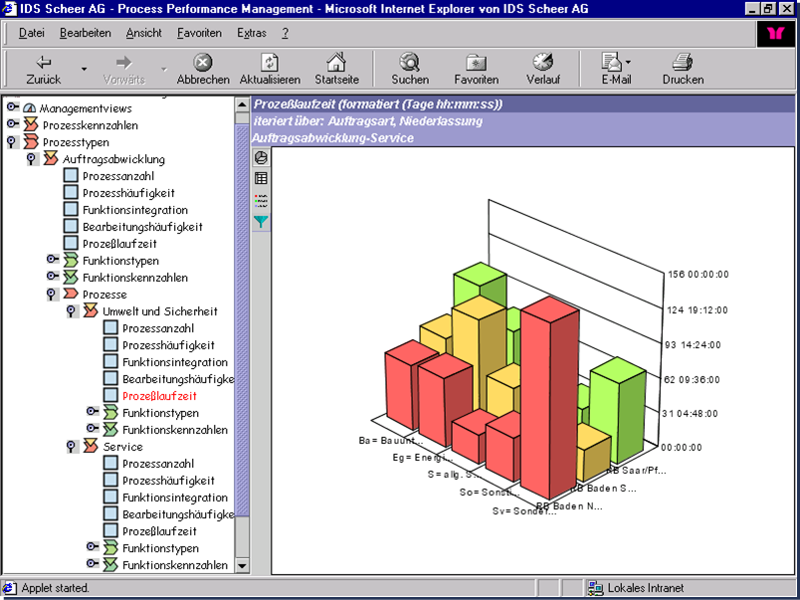Open the Datei menu
Screen dimensions: 800x600
(x=32, y=33)
